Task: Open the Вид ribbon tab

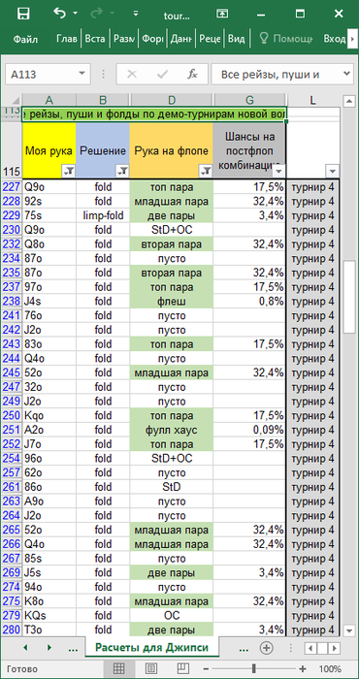Action: (x=237, y=39)
